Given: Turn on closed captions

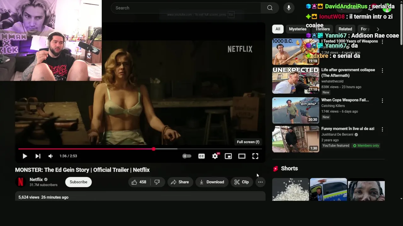Looking at the screenshot, I should coord(201,156).
